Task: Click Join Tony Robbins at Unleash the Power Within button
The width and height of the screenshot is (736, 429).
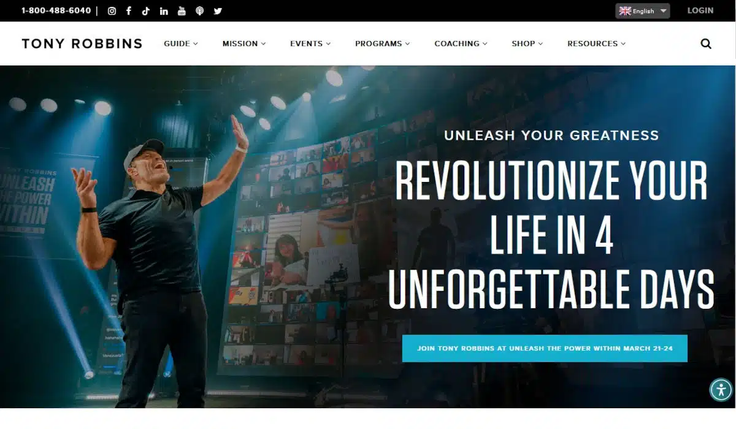Action: pos(545,348)
